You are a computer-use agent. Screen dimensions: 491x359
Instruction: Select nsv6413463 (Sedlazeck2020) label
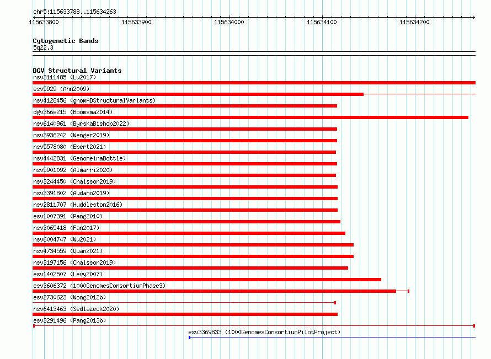click(76, 309)
